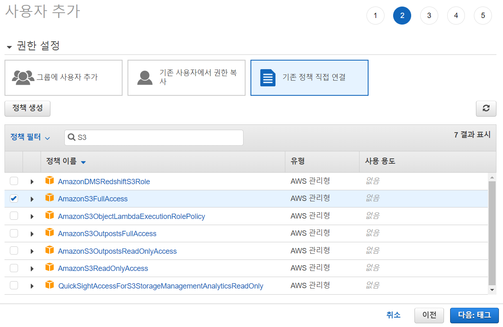Click the refresh policies icon button
503x327 pixels.
pyautogui.click(x=486, y=108)
